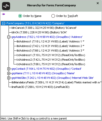Screen dimensions: 102x121
Task: Close the Hierarchy window
Action: (x=98, y=3)
